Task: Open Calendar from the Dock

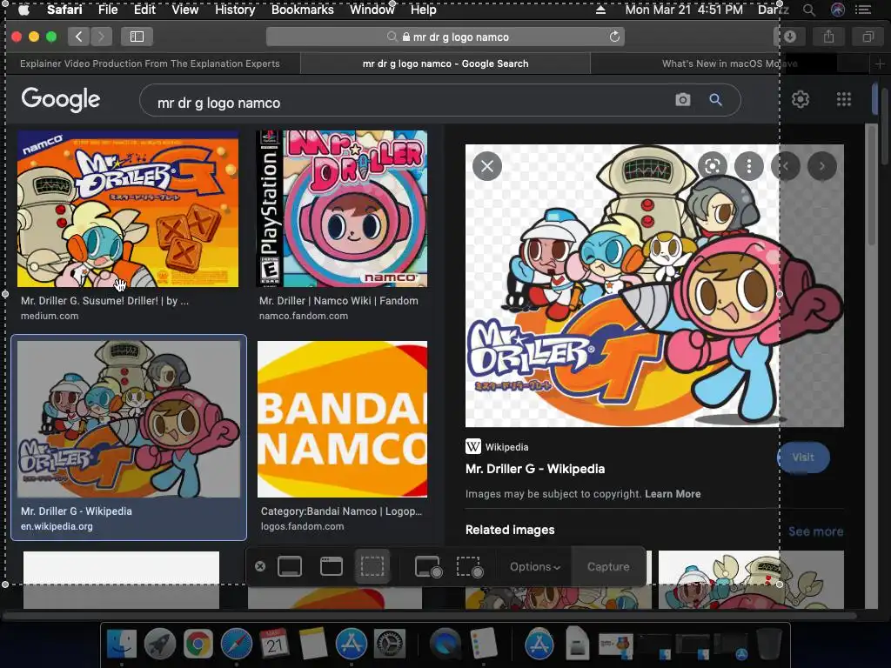Action: [x=274, y=645]
